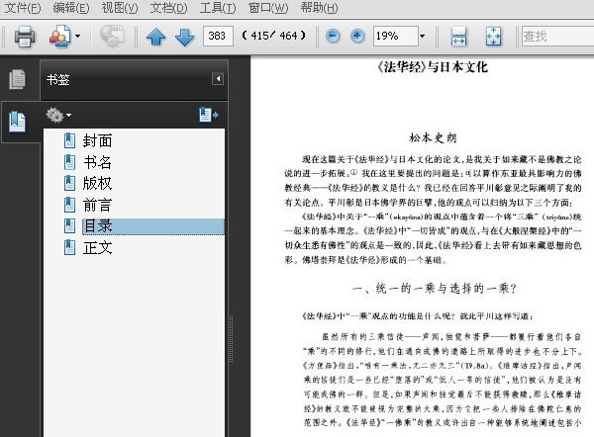Collapse the 书签 panel with arrow button
Image resolution: width=594 pixels, height=437 pixels.
coord(218,79)
